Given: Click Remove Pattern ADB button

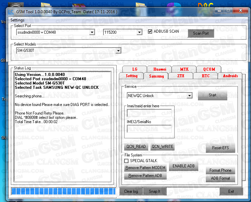Looking at the screenshot, I should click(x=145, y=176).
